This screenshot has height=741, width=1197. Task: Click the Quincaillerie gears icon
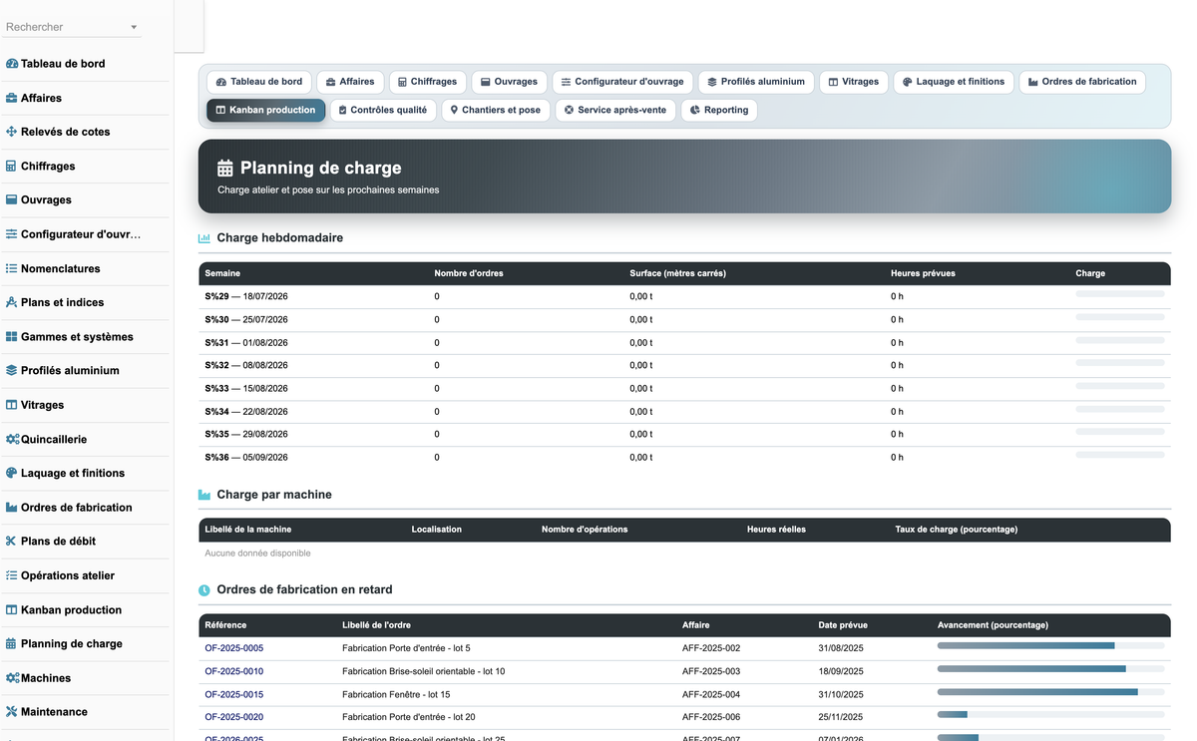click(x=13, y=439)
